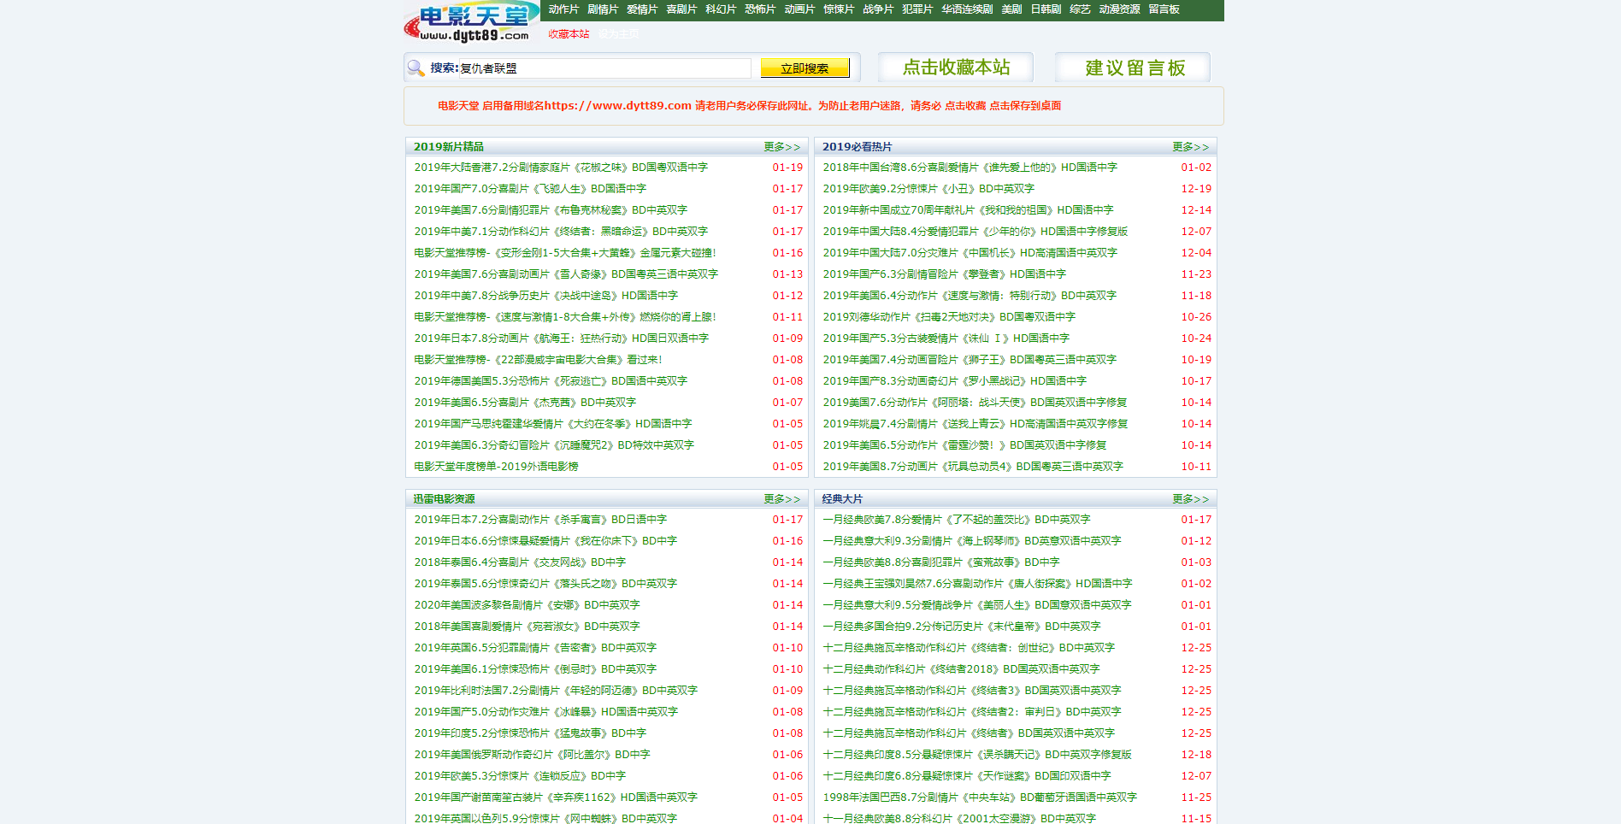Image resolution: width=1621 pixels, height=824 pixels.
Task: Open the 《冰峰暴》 movie link
Action: point(545,712)
